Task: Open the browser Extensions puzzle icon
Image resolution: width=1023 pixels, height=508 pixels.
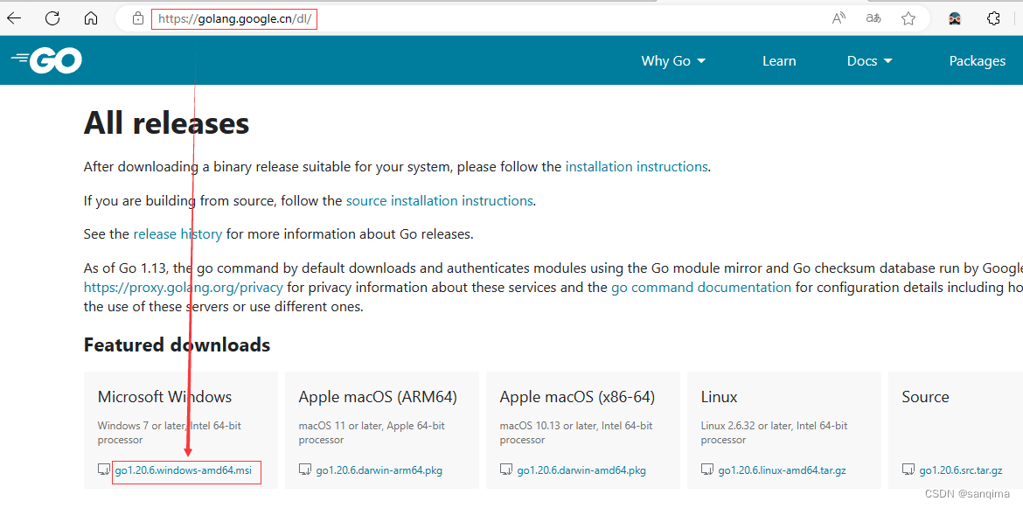Action: tap(993, 18)
